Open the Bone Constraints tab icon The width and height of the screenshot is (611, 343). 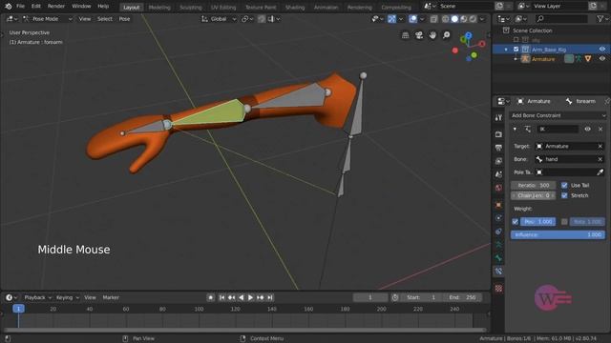498,271
